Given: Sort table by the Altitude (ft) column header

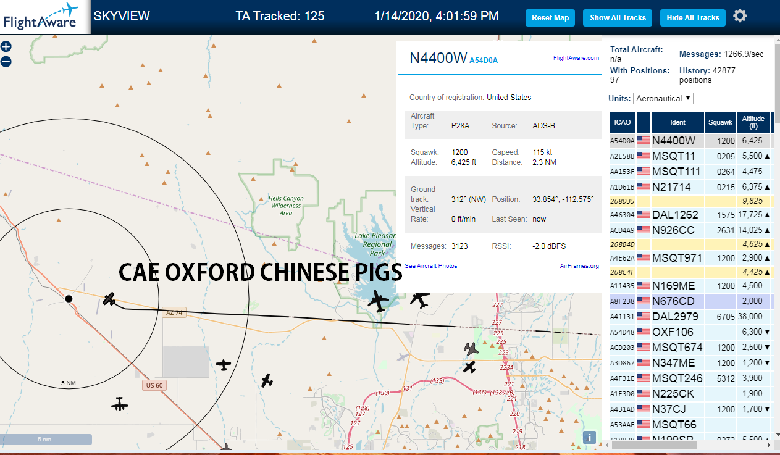Looking at the screenshot, I should coord(753,122).
